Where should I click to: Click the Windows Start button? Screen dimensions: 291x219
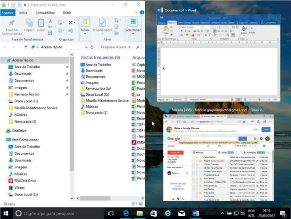tap(6, 213)
